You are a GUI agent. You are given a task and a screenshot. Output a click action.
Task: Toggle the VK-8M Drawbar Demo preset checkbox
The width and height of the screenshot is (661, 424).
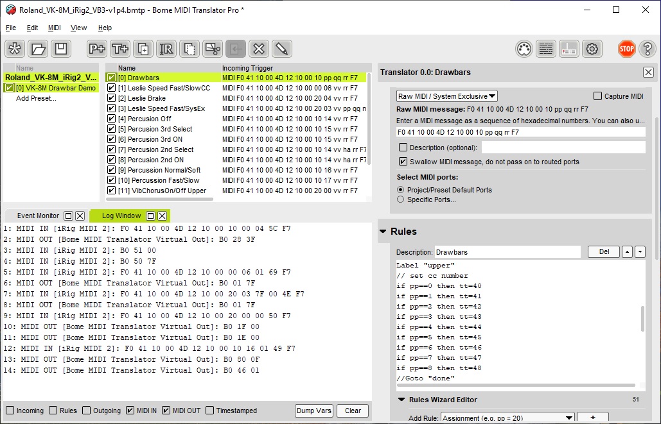tap(9, 88)
